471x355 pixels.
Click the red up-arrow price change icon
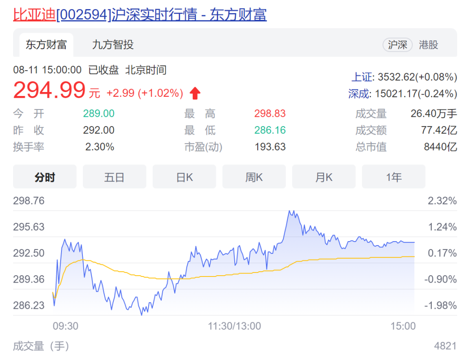195,93
